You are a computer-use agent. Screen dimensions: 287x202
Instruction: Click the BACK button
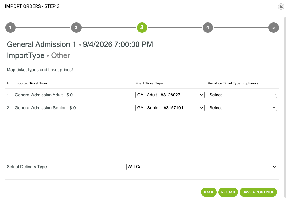(x=209, y=192)
